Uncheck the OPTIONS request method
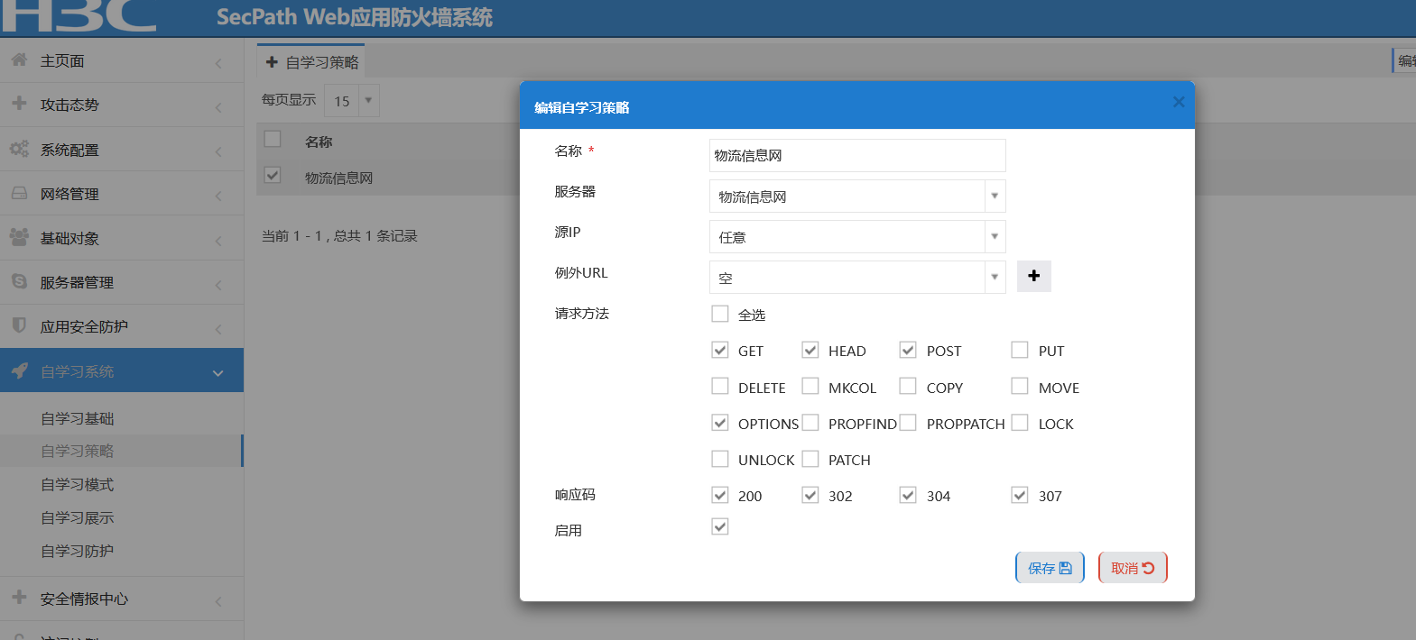Screen dimensions: 1416x640 pos(719,422)
